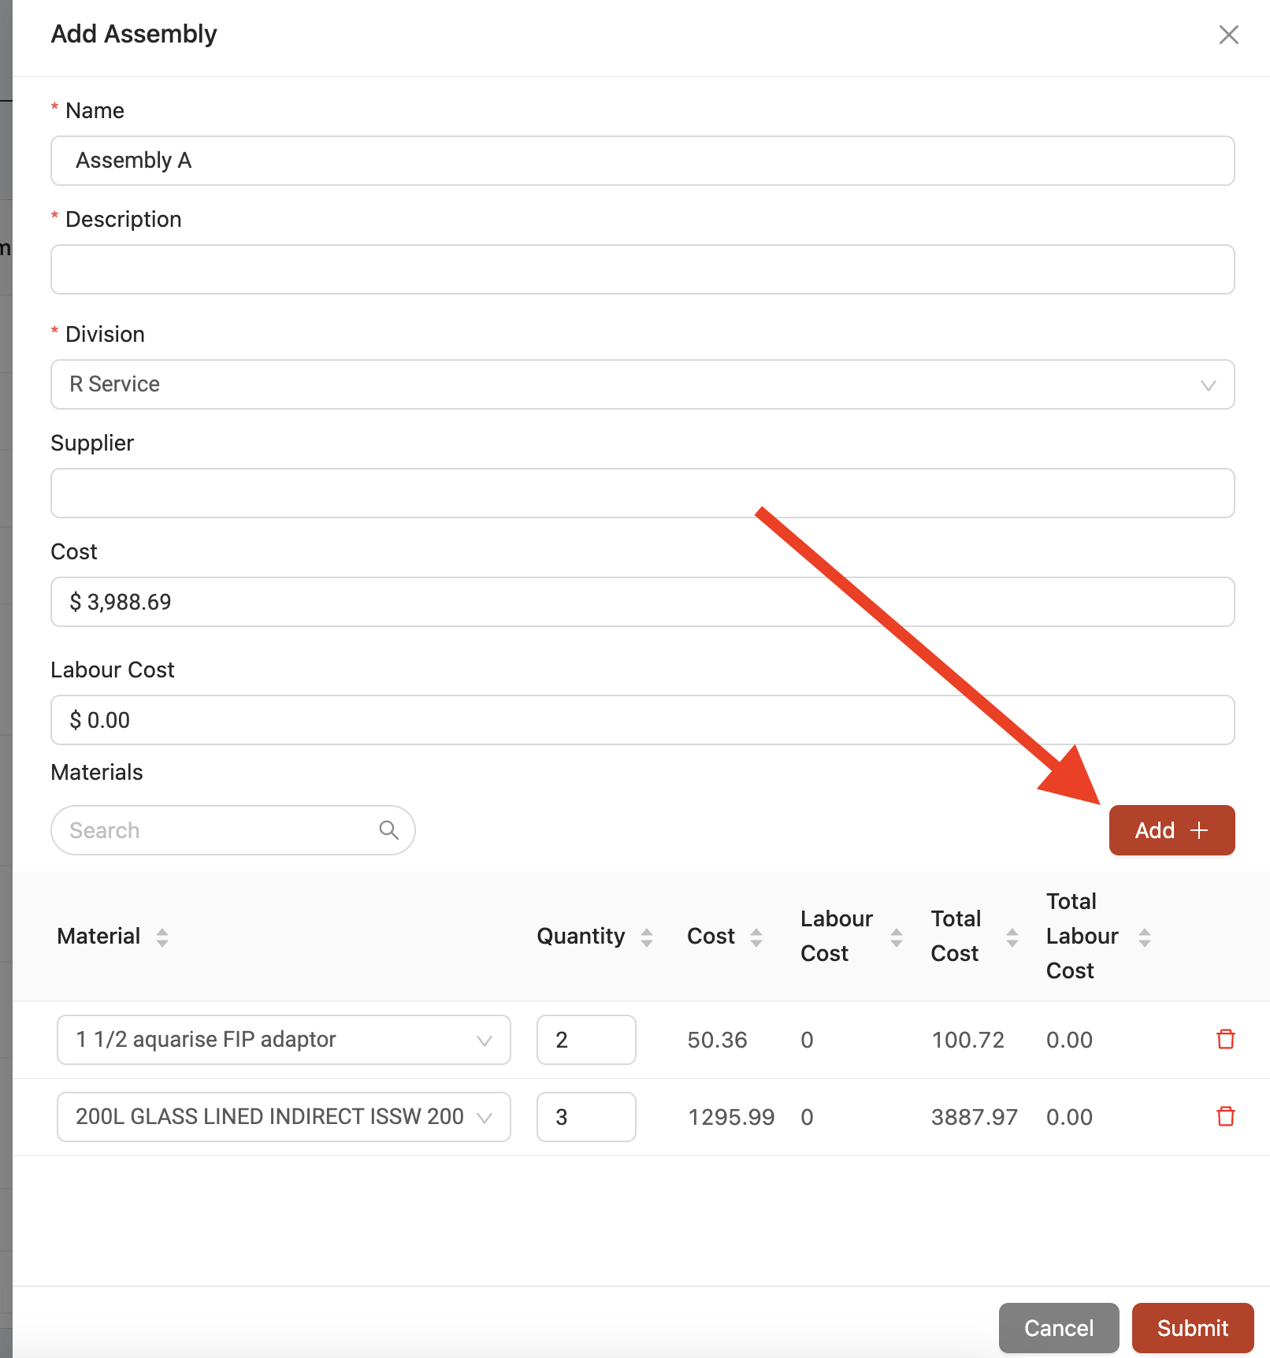Sort table by Total Labour Cost column
Screen dimensions: 1270x1358
click(x=1145, y=937)
